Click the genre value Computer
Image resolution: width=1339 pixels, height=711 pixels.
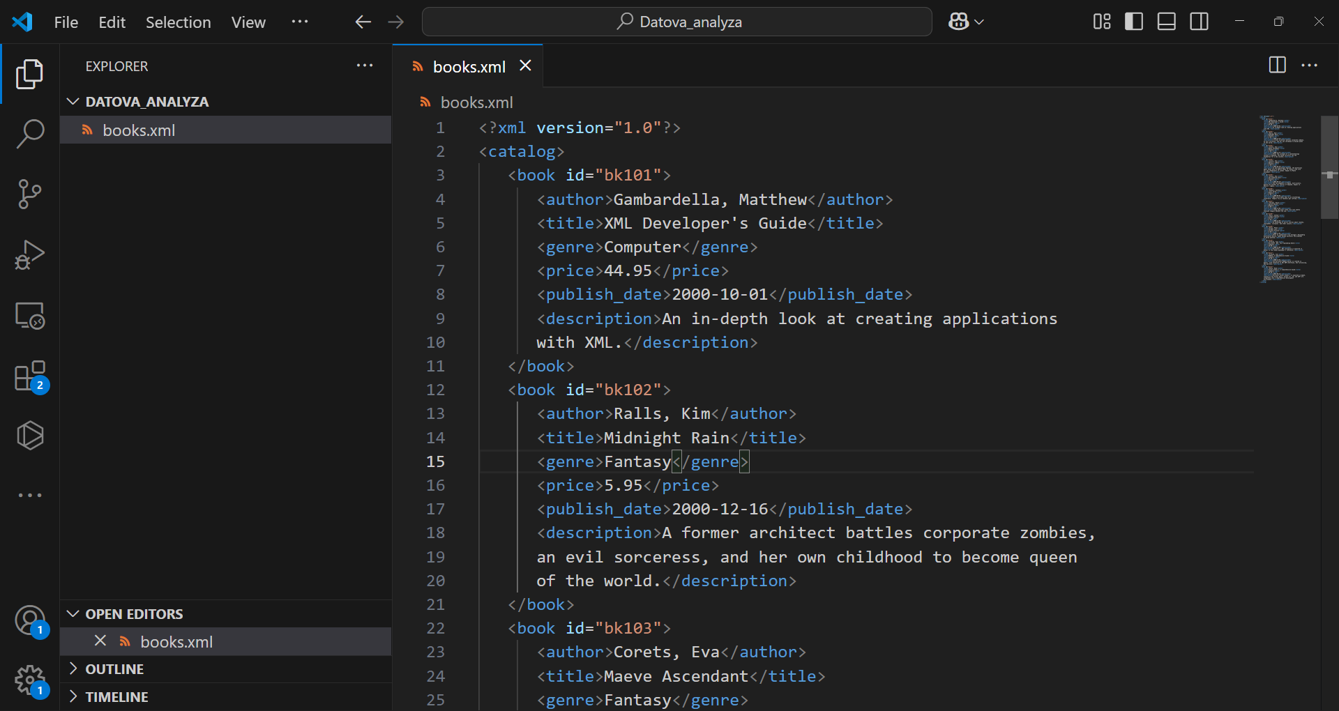point(642,247)
